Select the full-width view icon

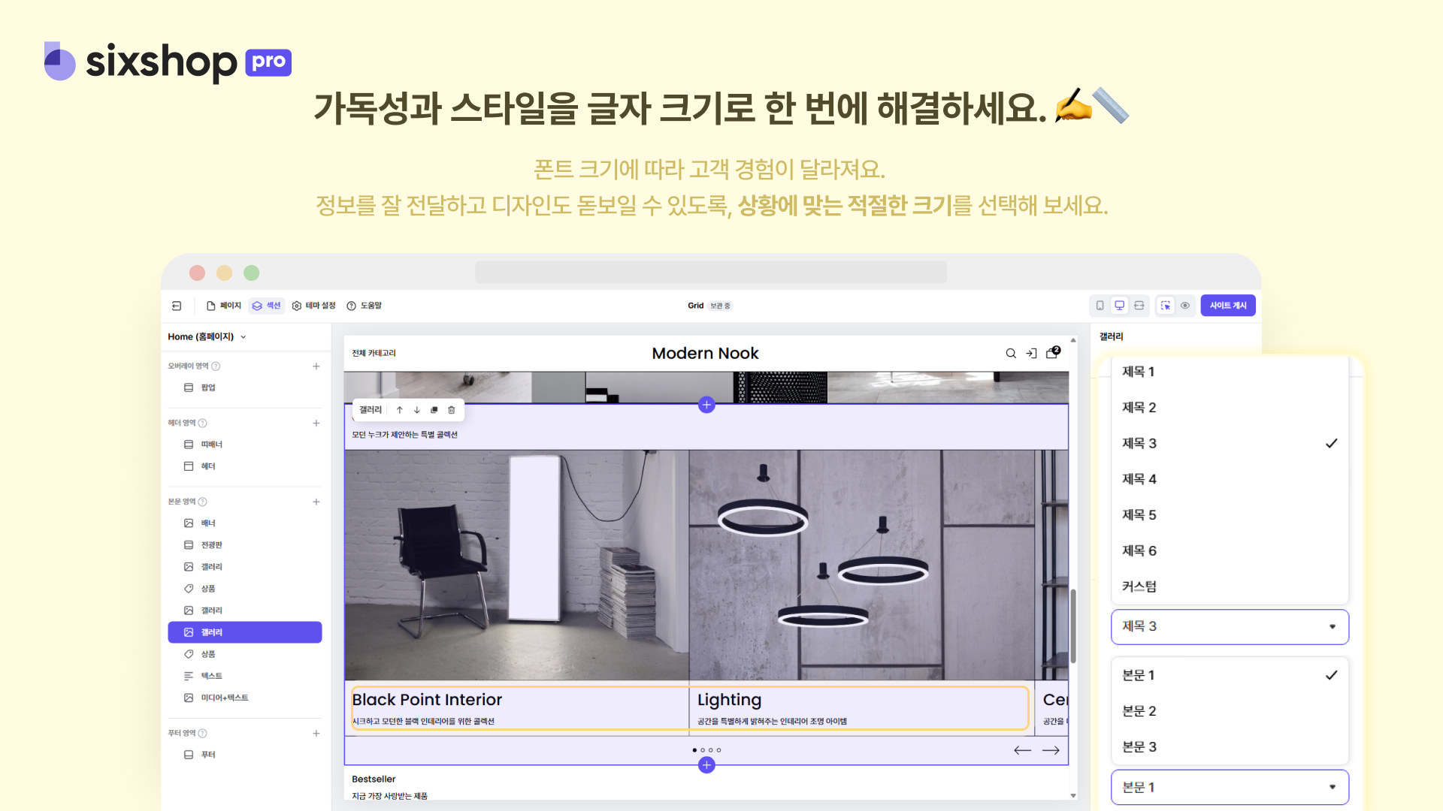click(x=1139, y=306)
